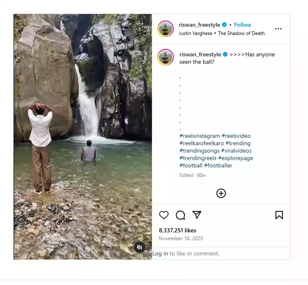This screenshot has width=308, height=285.
Task: View the 8,337,251 likes list
Action: click(x=177, y=230)
